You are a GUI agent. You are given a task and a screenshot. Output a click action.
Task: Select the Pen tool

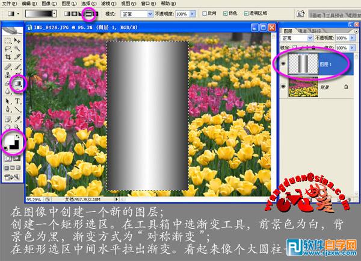click(x=8, y=109)
